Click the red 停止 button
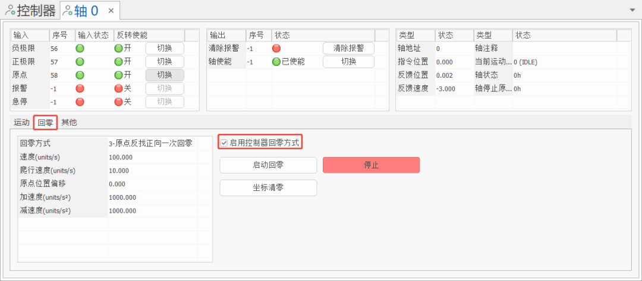This screenshot has height=281, width=642. coord(372,165)
